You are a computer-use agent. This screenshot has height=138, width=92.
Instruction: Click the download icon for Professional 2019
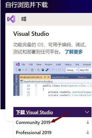coord(88,132)
